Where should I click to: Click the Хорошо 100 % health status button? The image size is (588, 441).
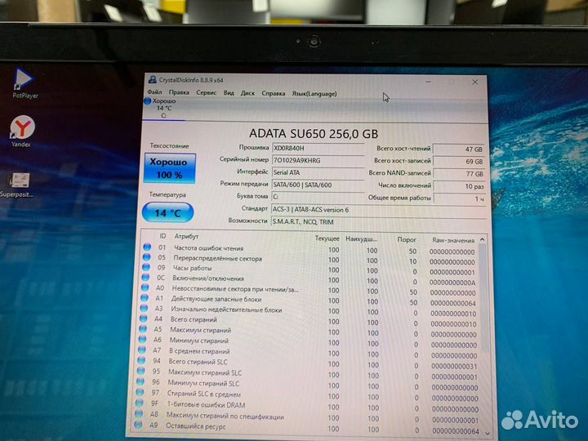click(x=170, y=168)
